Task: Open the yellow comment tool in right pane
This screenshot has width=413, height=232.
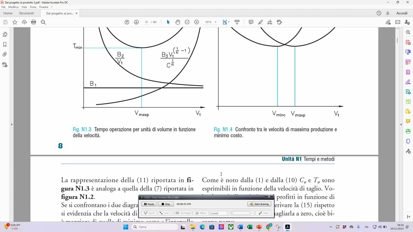Action: tap(408, 121)
